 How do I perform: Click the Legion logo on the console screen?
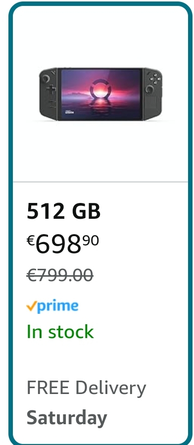(x=69, y=112)
